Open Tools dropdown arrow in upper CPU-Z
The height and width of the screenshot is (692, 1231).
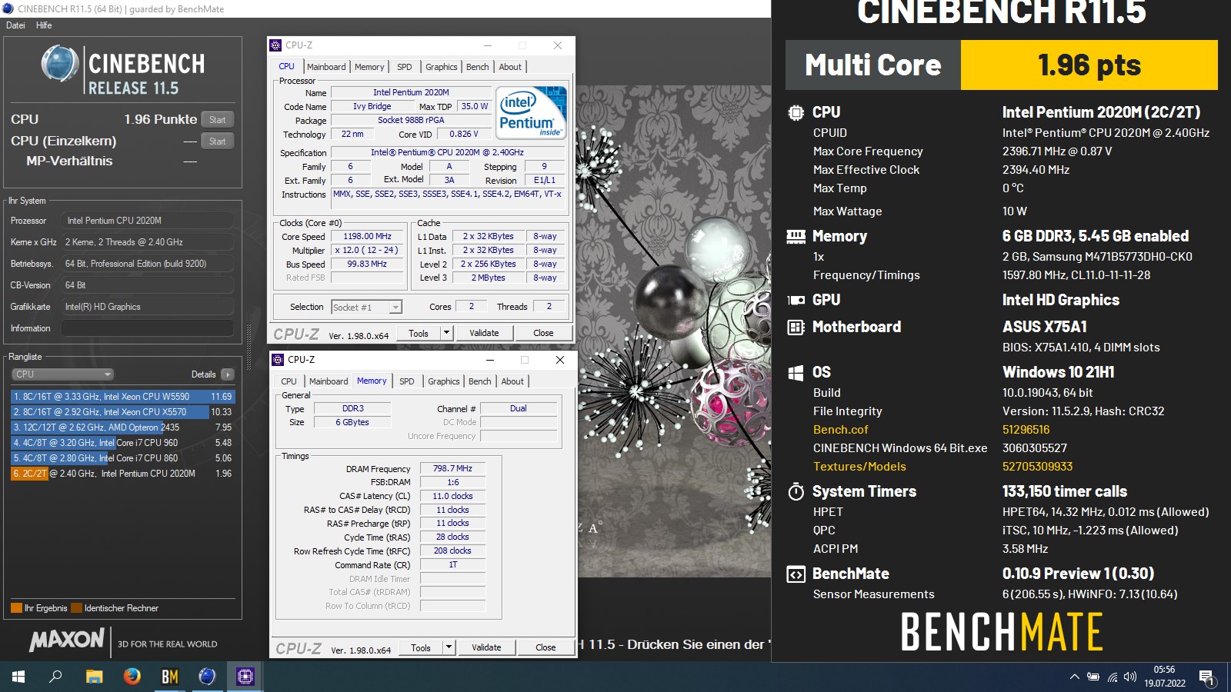(x=446, y=333)
